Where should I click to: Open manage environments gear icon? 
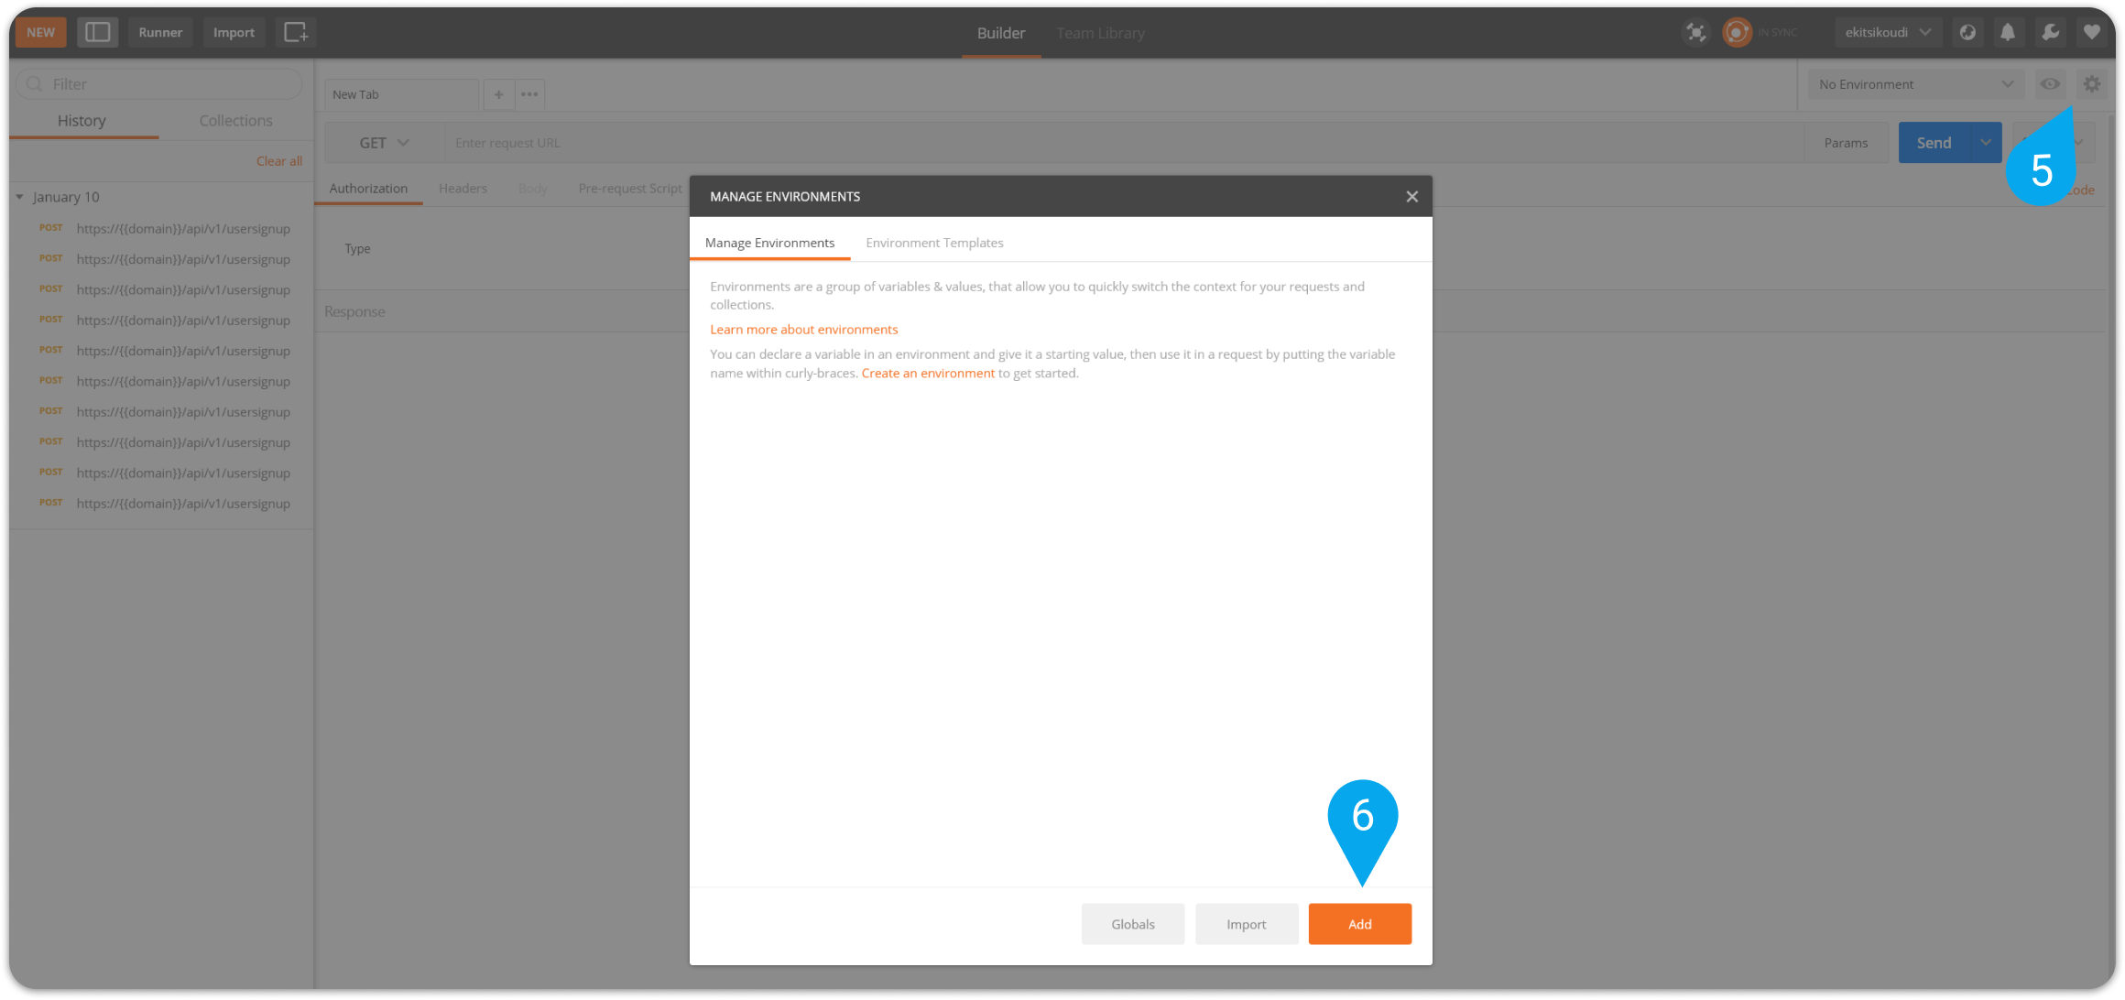point(2091,84)
